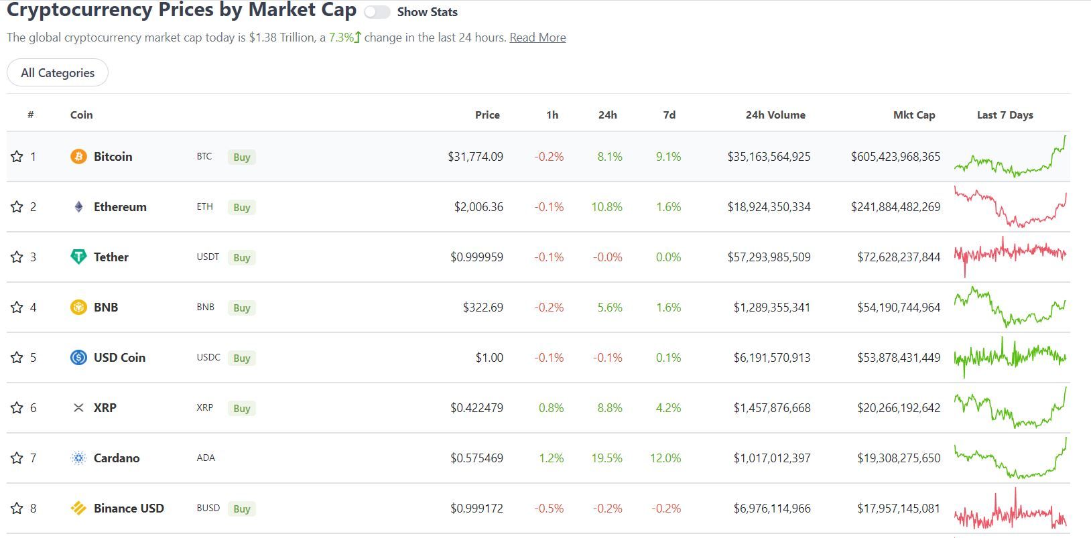
Task: Click Buy button for Bitcoin
Action: click(x=242, y=157)
